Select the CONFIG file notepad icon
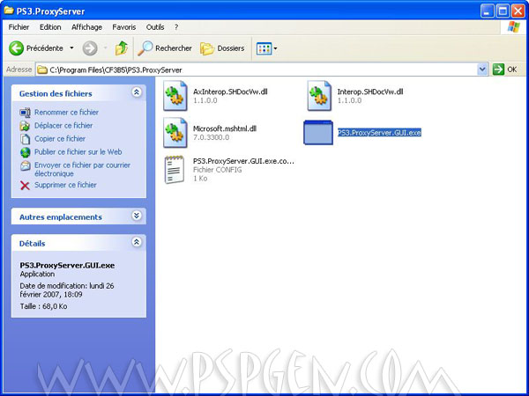Screen dimensions: 529x396 click(x=175, y=169)
